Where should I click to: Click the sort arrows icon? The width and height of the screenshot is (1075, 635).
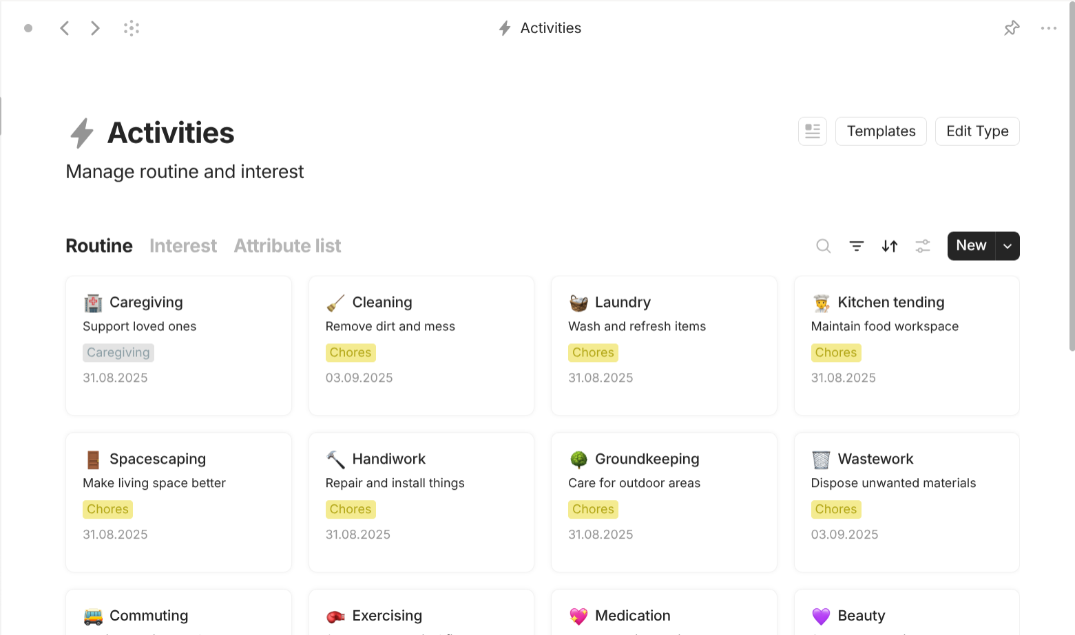click(x=889, y=246)
